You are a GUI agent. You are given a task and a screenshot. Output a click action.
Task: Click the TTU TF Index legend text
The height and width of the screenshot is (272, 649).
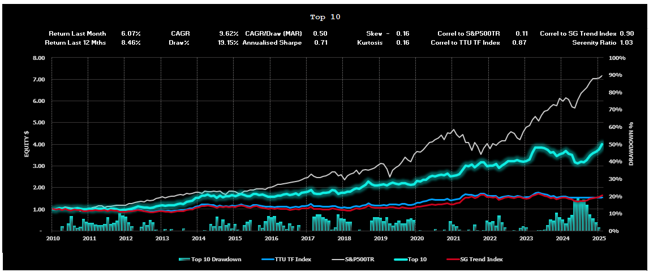click(x=294, y=260)
